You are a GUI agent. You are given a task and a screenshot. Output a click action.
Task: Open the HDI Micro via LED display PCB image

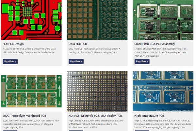click(97, 91)
